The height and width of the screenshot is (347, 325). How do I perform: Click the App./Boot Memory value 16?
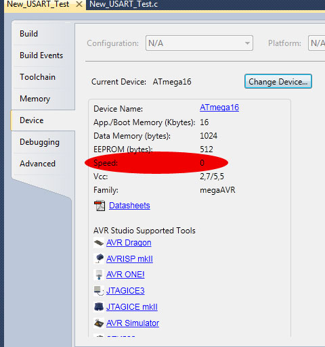[204, 122]
